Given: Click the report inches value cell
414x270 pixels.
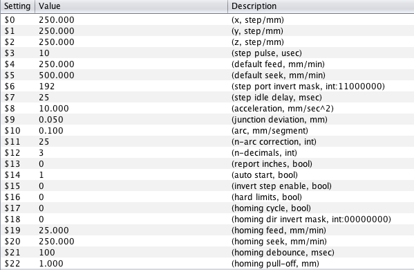Looking at the screenshot, I should tap(131, 164).
